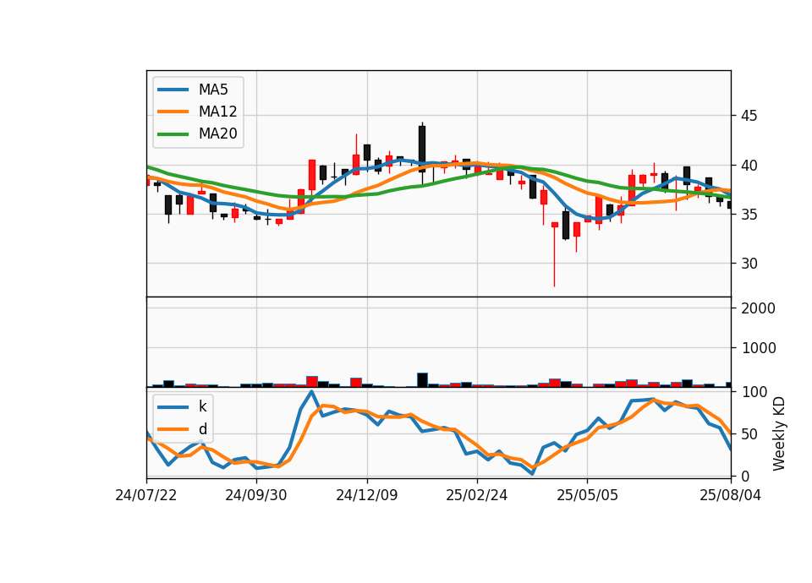Click the 25/05/05 date axis label
812x583 pixels.
pyautogui.click(x=587, y=495)
